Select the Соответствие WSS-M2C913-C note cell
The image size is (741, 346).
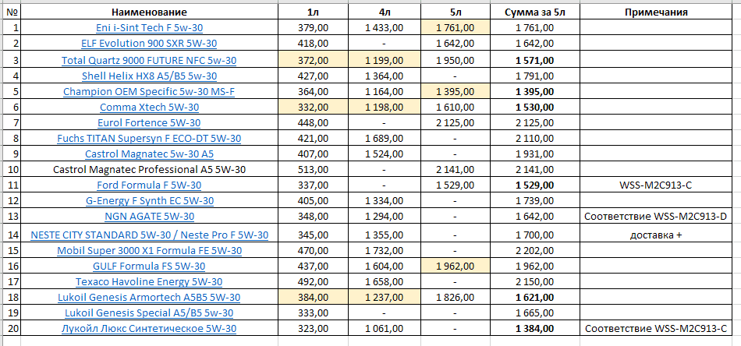(x=656, y=329)
